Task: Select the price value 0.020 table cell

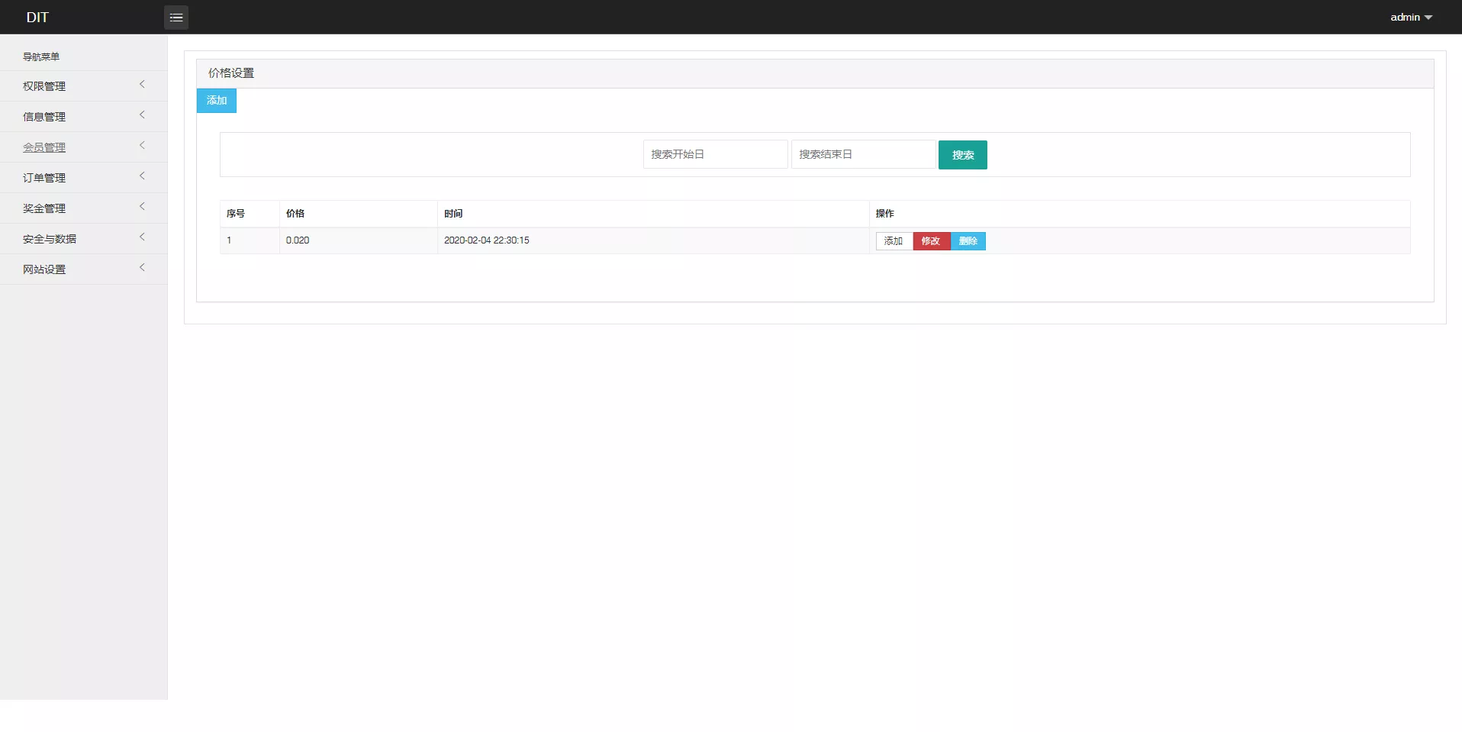Action: coord(298,240)
